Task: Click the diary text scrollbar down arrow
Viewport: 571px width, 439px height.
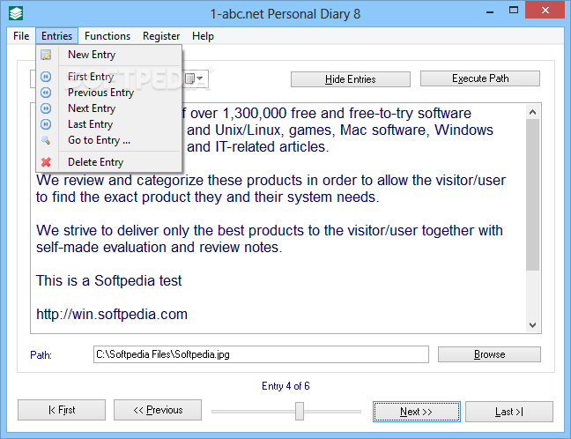Action: pos(533,325)
